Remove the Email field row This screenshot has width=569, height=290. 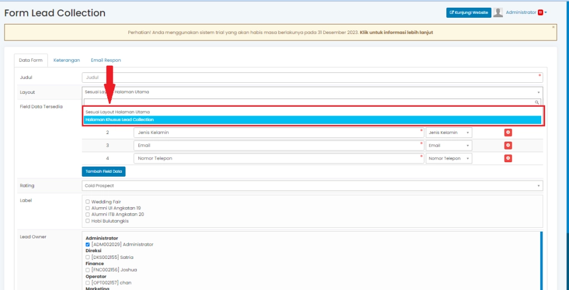point(508,145)
